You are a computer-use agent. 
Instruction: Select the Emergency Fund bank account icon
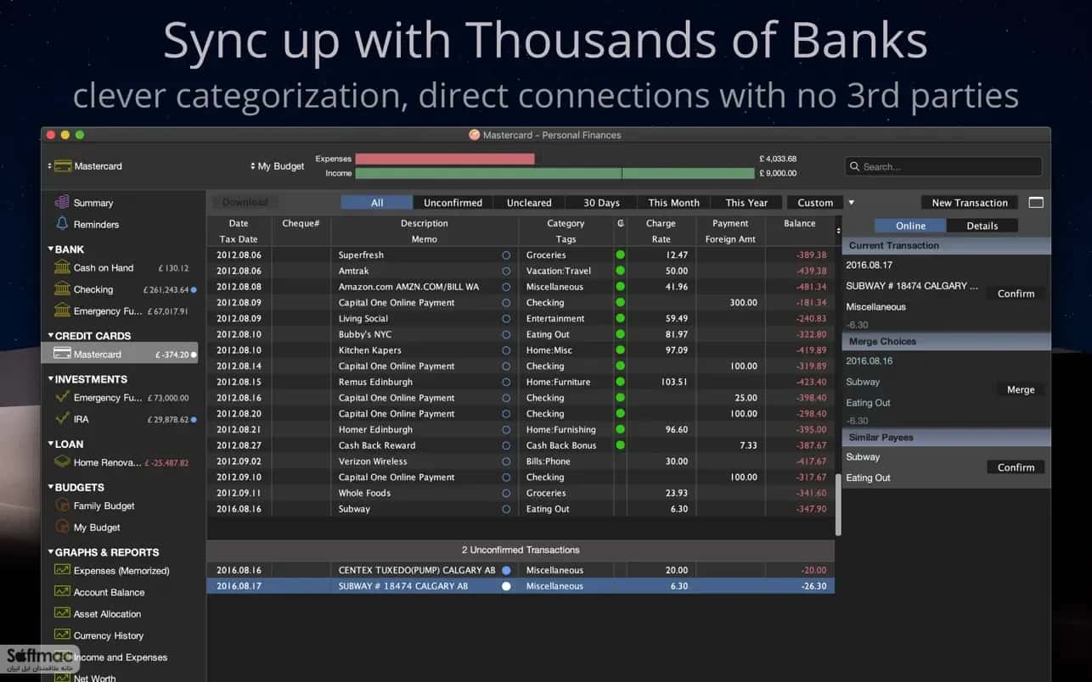click(62, 311)
